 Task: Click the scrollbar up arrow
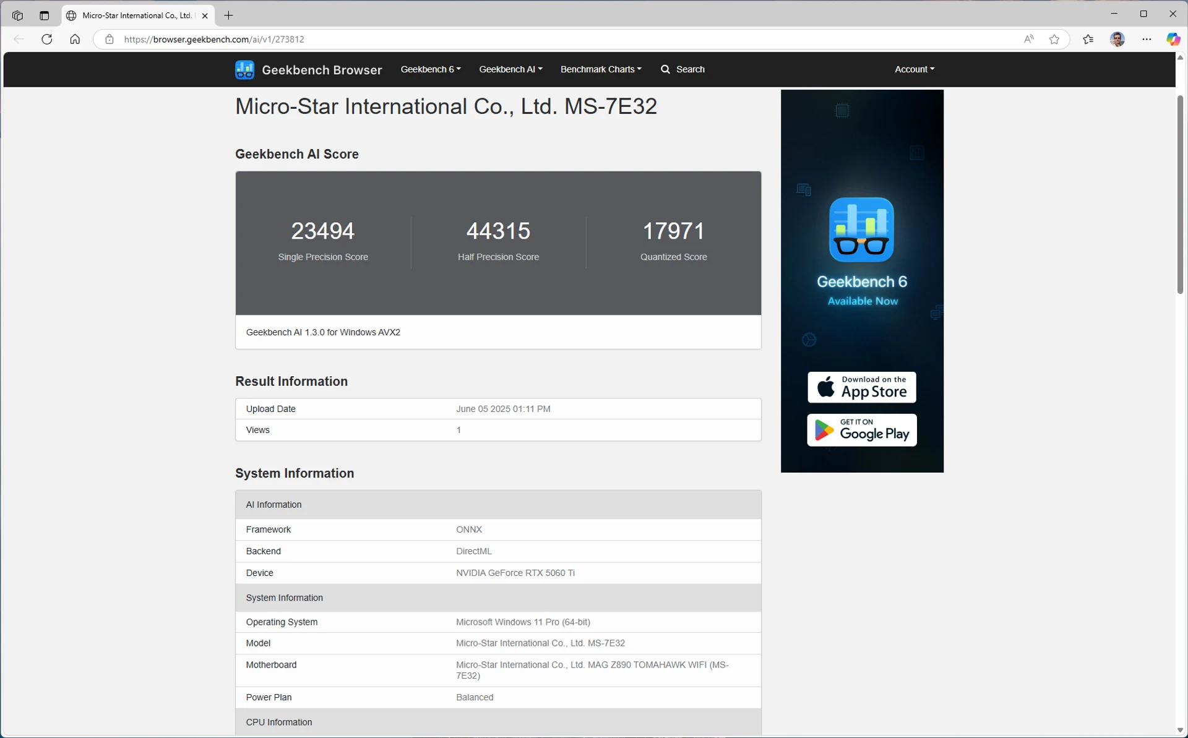click(x=1180, y=58)
